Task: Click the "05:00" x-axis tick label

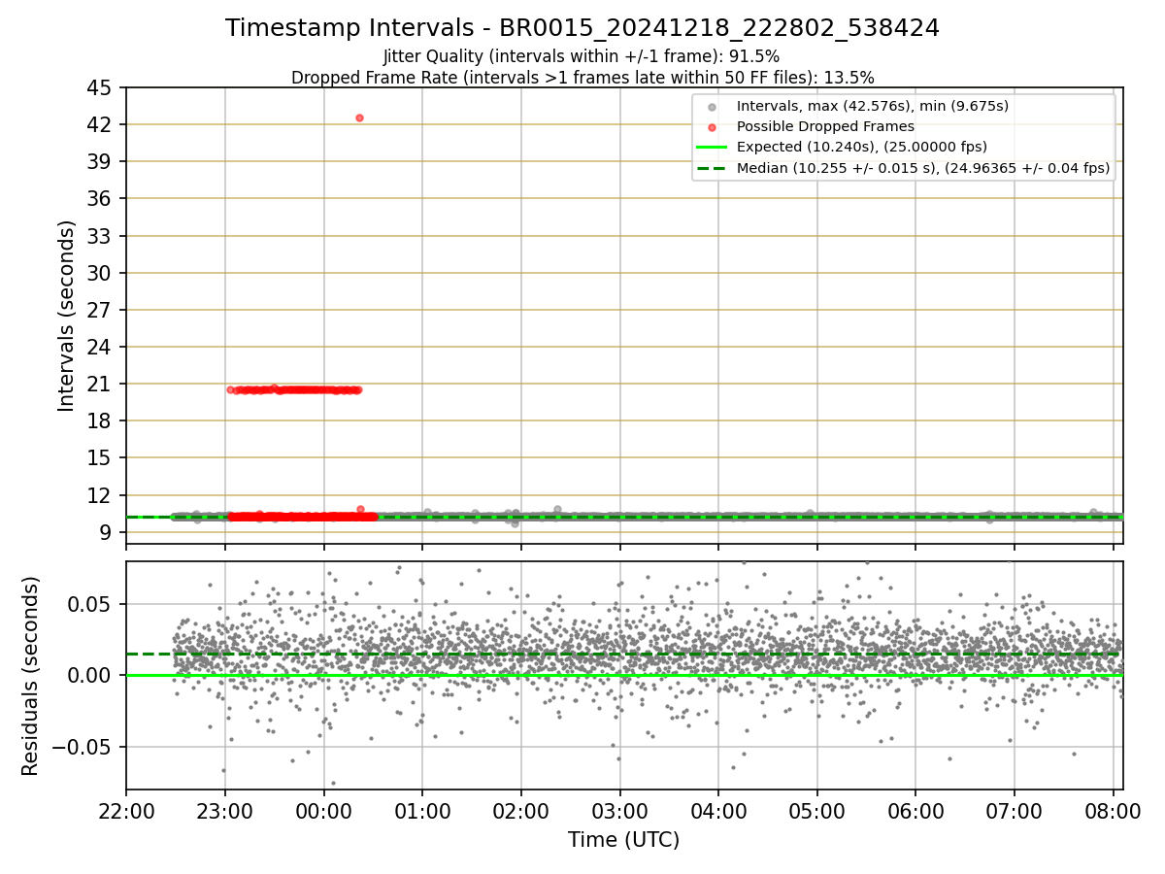Action: 817,810
